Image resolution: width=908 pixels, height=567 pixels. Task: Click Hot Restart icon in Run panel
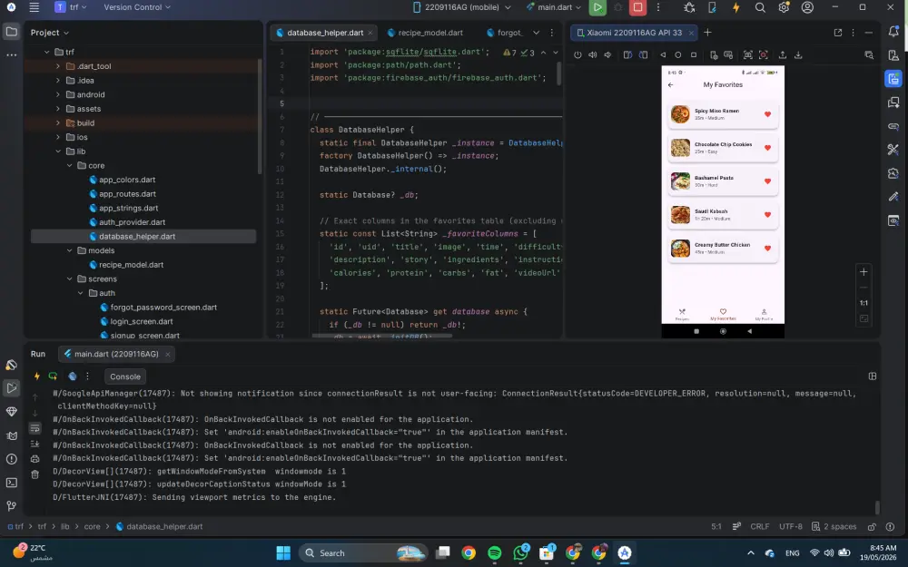[x=53, y=376]
